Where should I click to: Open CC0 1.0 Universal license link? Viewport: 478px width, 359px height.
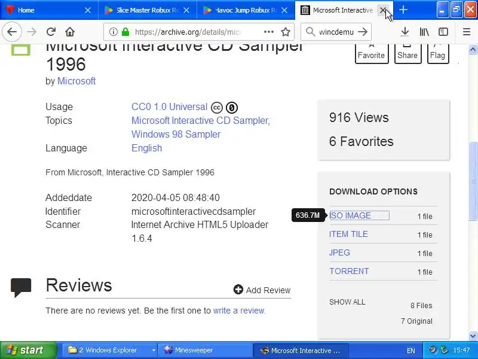[x=169, y=107]
